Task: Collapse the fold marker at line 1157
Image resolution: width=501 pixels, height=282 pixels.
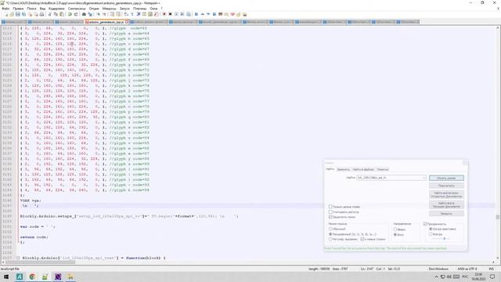Action: point(18,258)
